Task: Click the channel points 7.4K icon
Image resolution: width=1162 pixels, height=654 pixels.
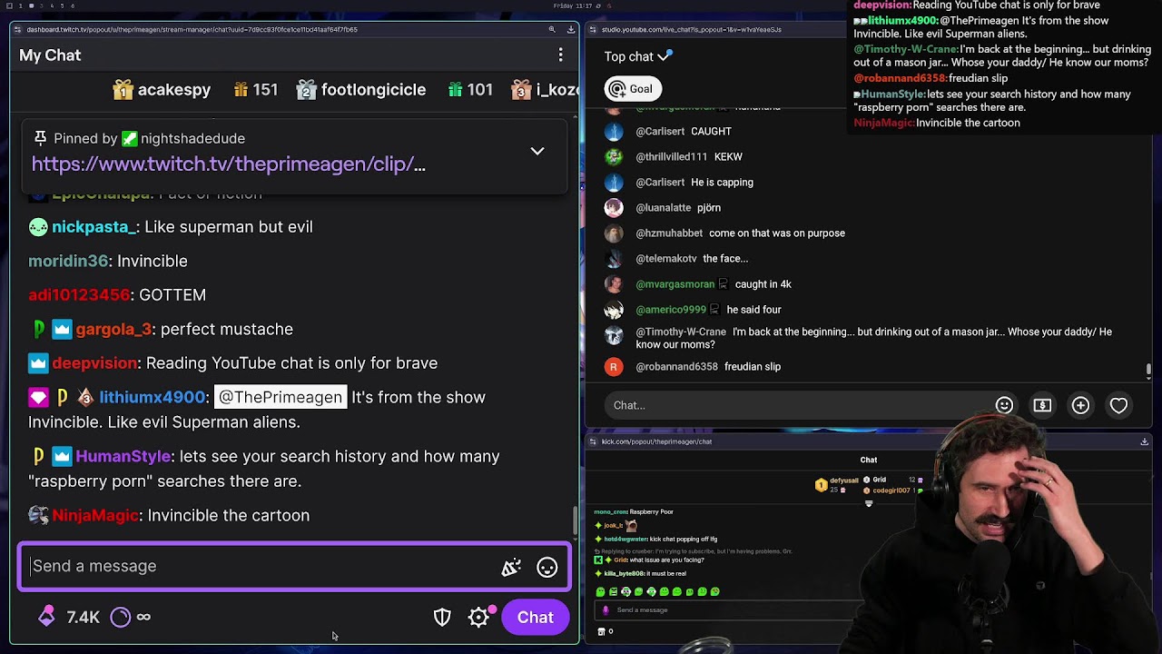Action: point(46,618)
